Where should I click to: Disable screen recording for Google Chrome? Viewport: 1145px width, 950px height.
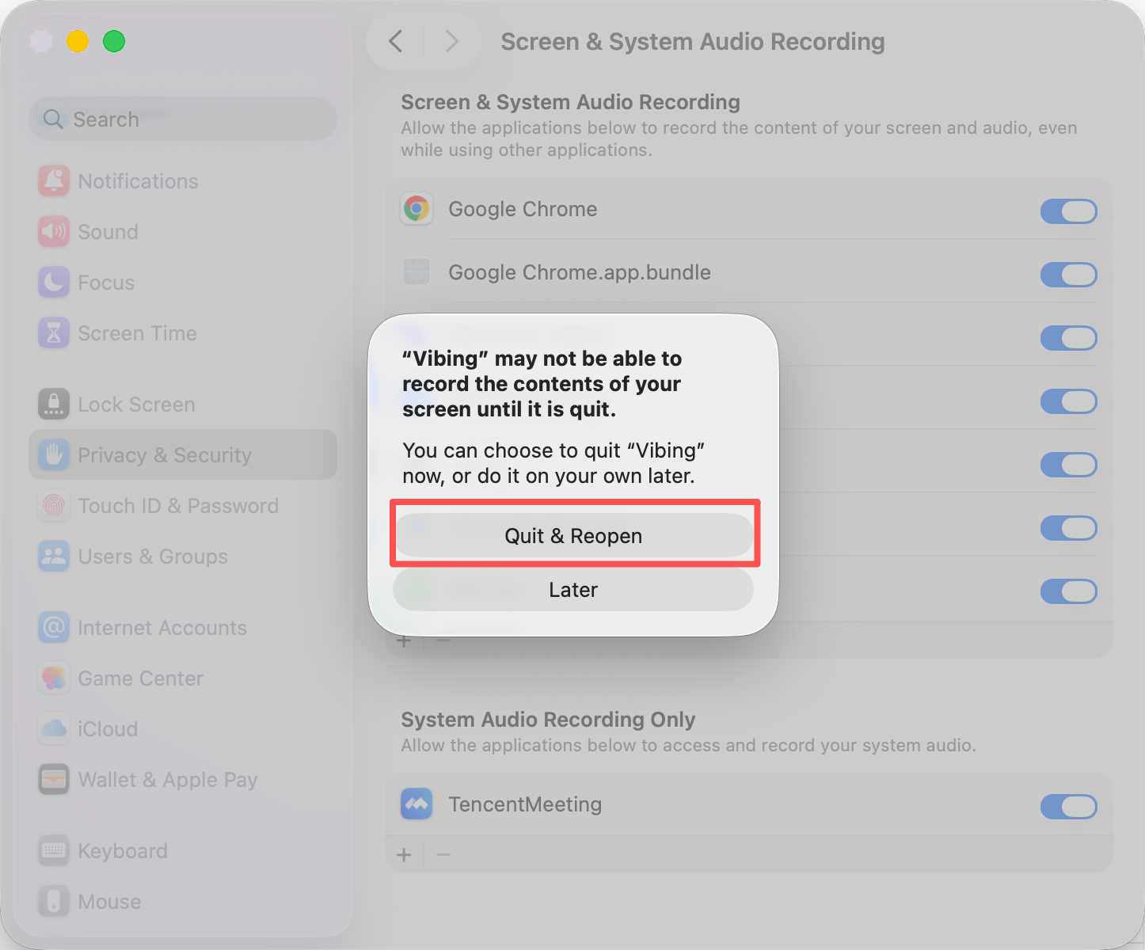[x=1068, y=211]
